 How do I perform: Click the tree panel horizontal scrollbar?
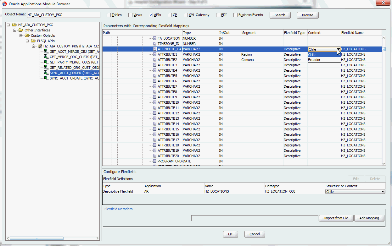[x=53, y=238]
